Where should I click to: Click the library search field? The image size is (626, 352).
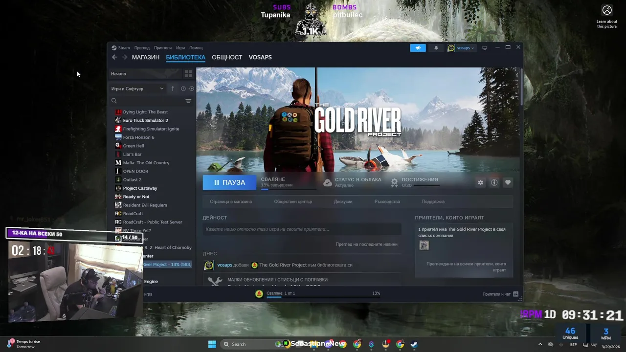tap(147, 101)
